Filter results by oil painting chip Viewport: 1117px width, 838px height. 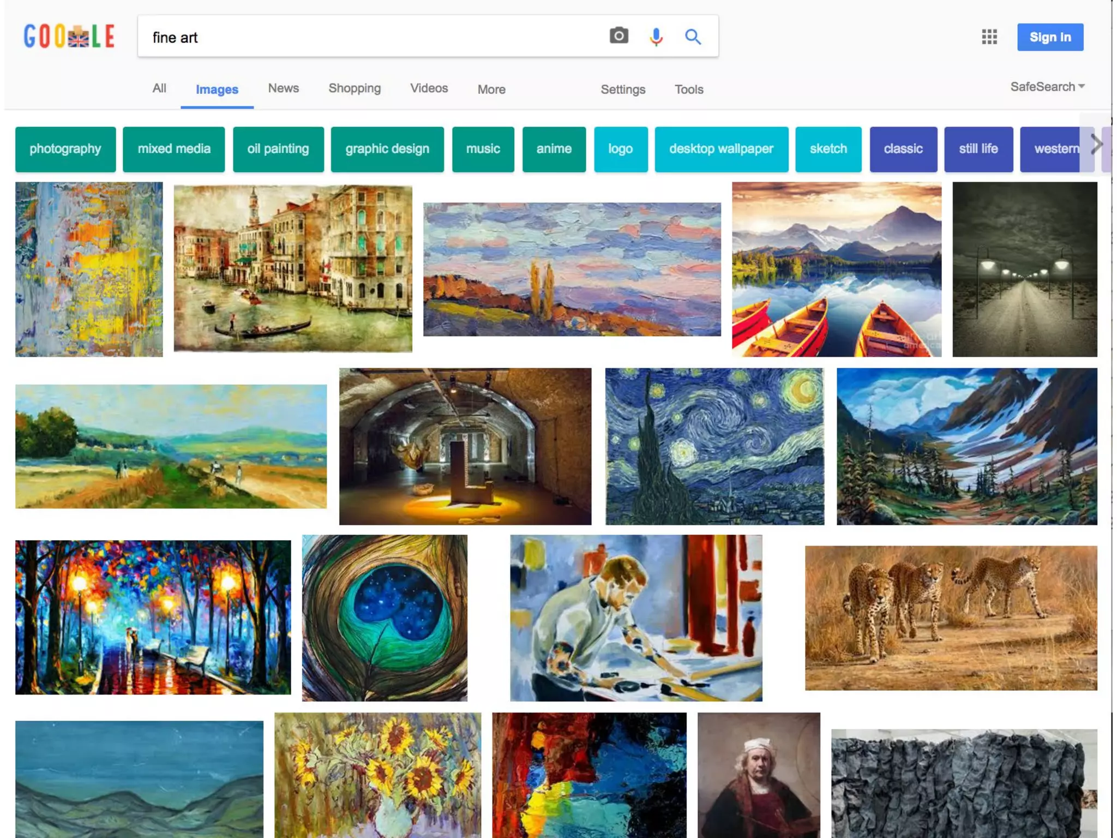278,149
